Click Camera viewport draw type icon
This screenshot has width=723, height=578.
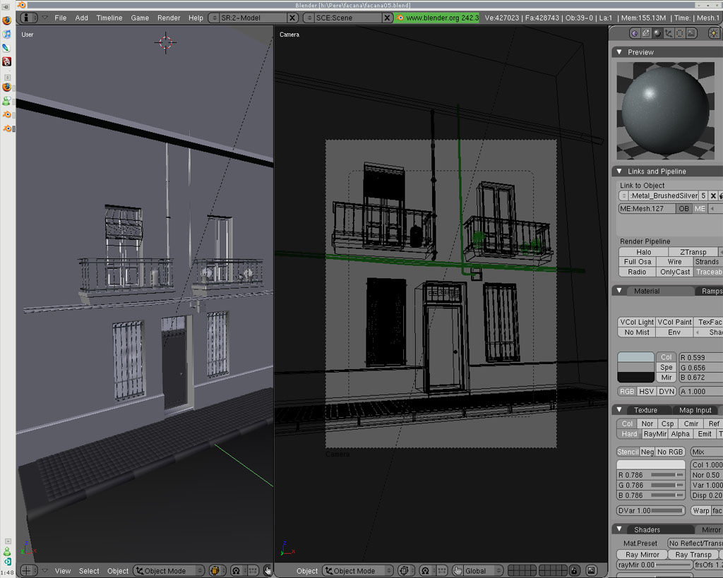pyautogui.click(x=405, y=571)
